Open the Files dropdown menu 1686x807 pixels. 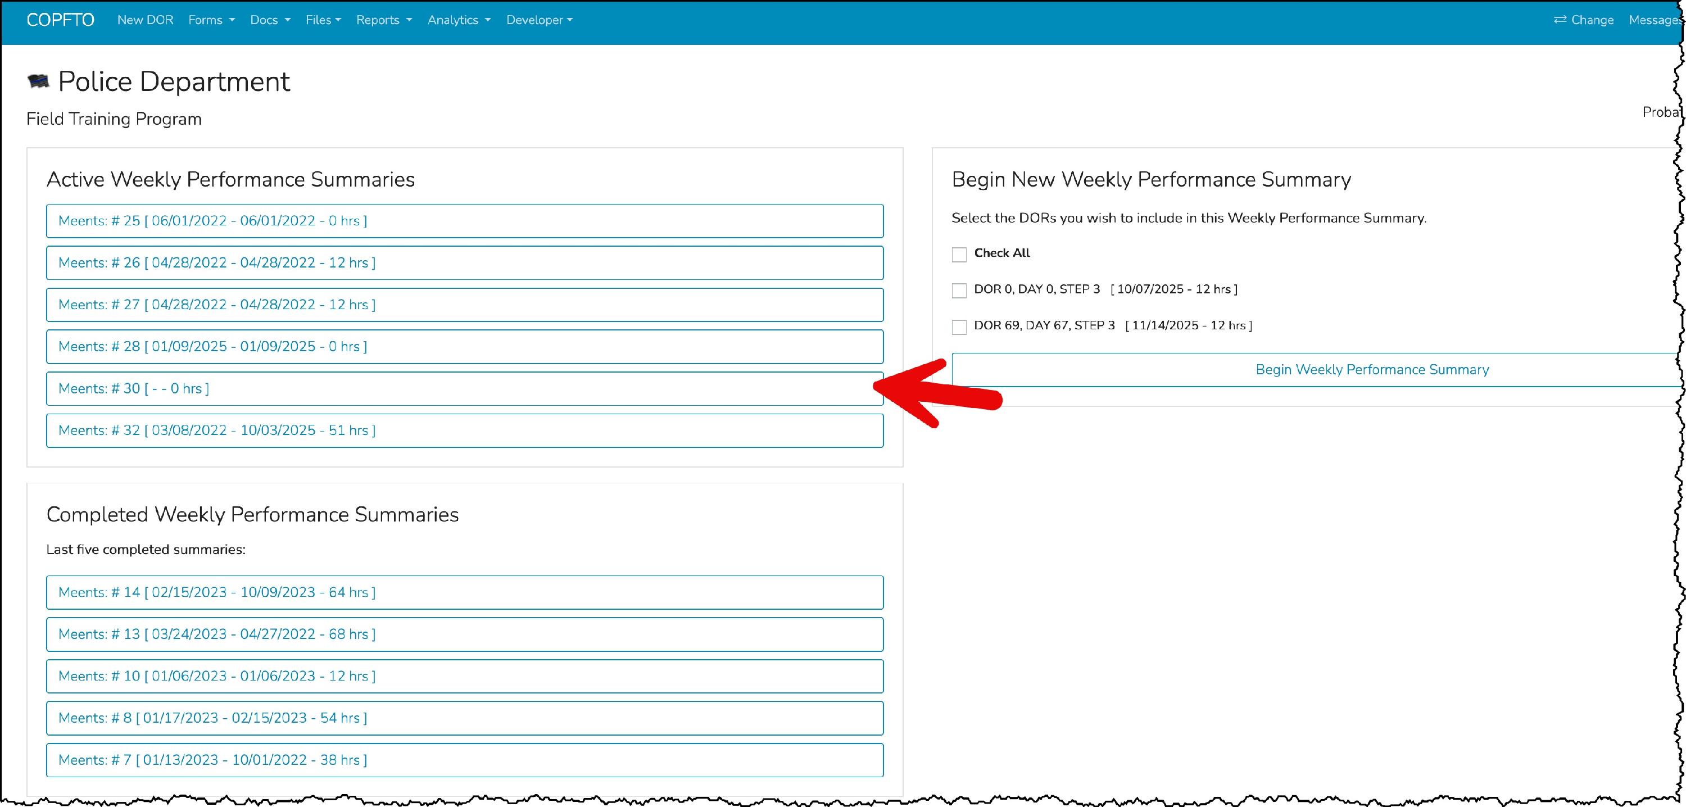323,20
